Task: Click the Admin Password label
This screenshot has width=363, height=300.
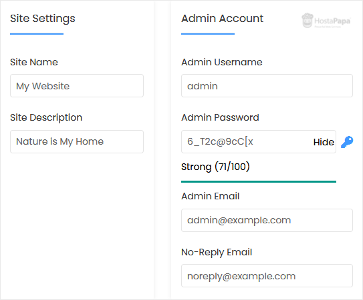Action: (220, 117)
